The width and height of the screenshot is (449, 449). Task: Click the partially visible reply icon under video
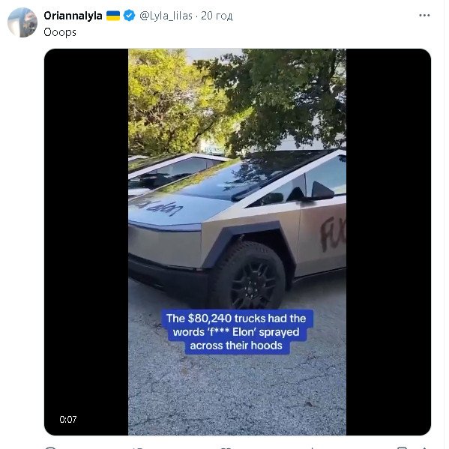[x=50, y=448]
